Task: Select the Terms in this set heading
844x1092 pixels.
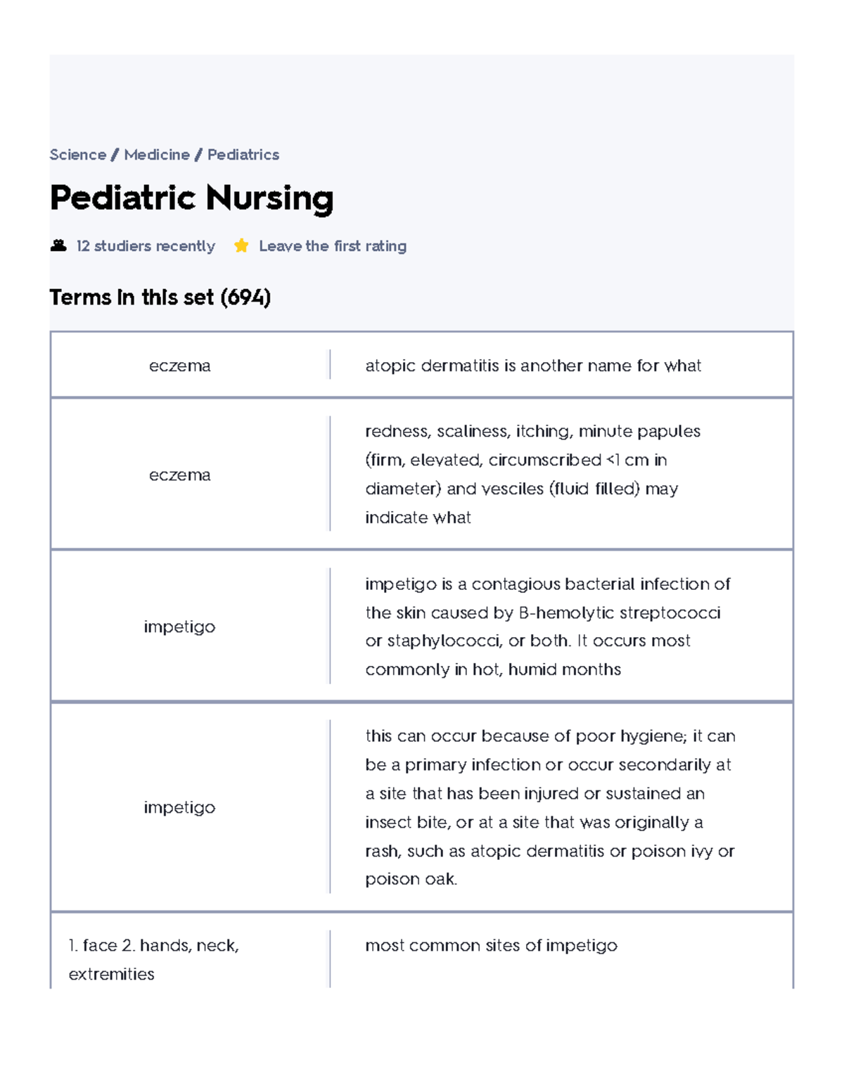Action: (x=161, y=297)
